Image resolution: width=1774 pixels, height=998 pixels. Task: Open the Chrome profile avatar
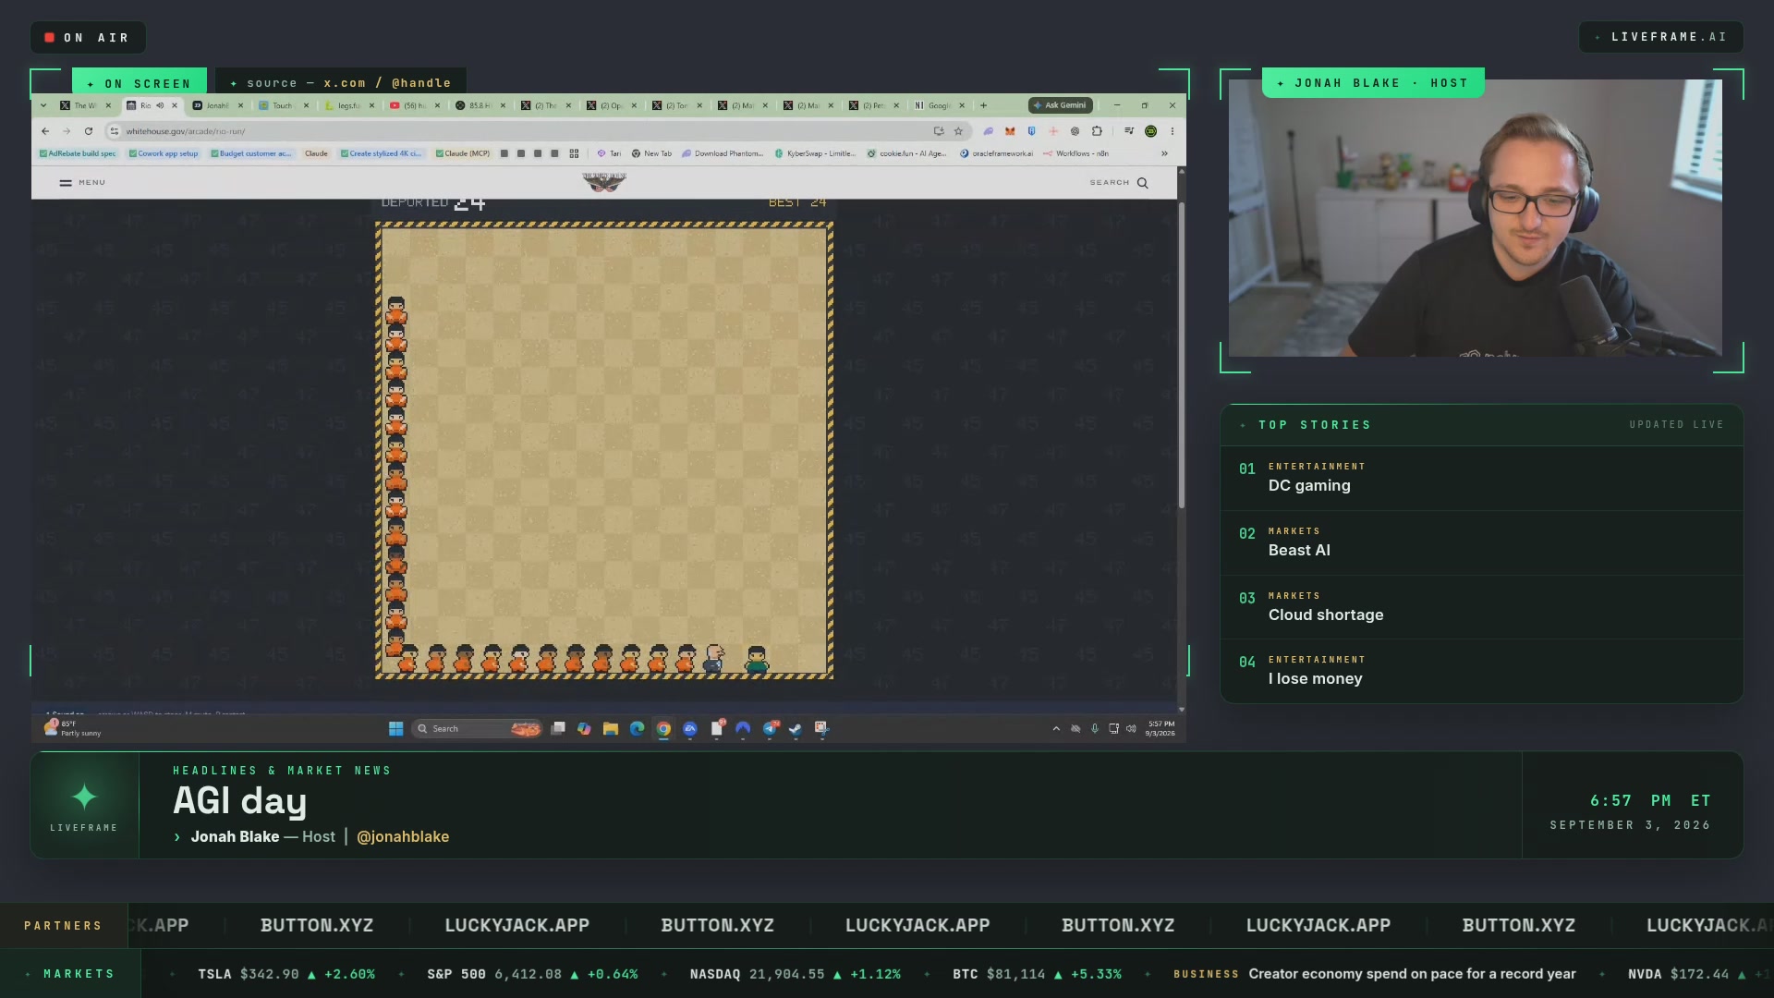coord(1150,131)
